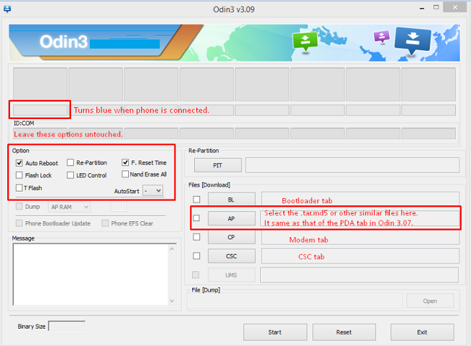Click the CP file button
This screenshot has height=346, width=471.
(232, 237)
